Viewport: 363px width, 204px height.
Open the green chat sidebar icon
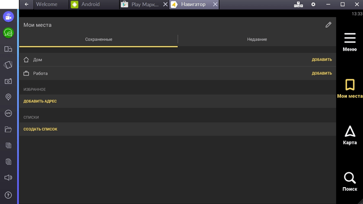8,33
